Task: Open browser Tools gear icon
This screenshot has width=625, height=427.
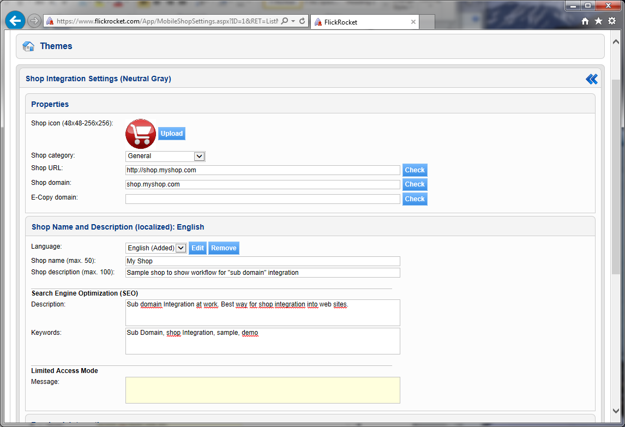Action: click(x=611, y=21)
